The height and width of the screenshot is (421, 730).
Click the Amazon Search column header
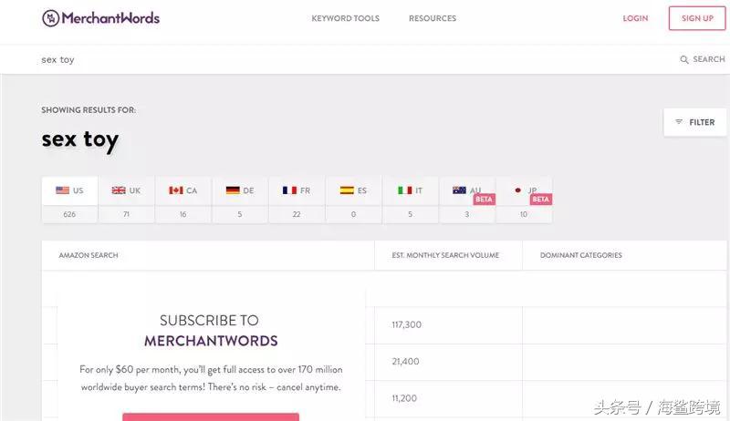pyautogui.click(x=89, y=255)
